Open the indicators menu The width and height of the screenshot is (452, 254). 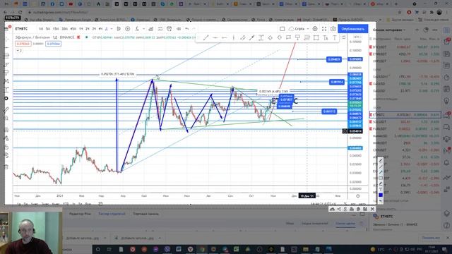(x=137, y=29)
